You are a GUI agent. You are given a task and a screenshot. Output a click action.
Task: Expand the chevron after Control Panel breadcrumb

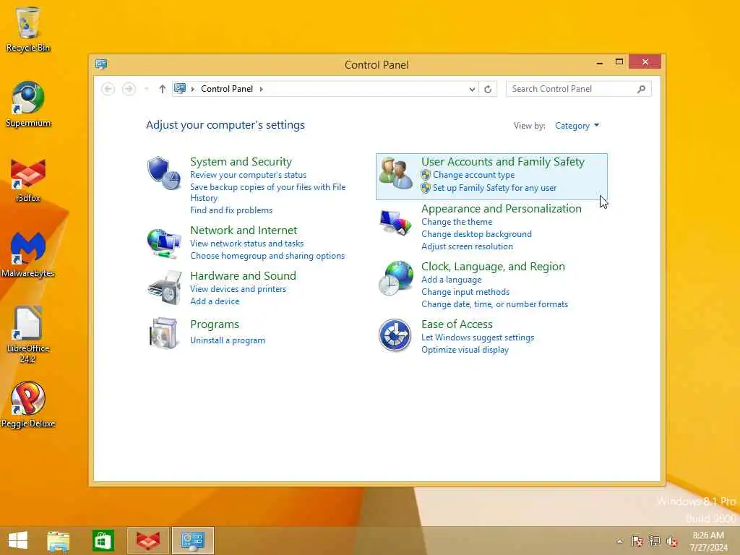point(261,89)
